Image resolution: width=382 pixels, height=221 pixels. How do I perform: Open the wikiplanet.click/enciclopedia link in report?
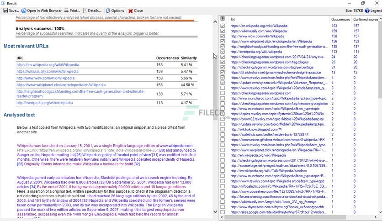[x=61, y=85]
